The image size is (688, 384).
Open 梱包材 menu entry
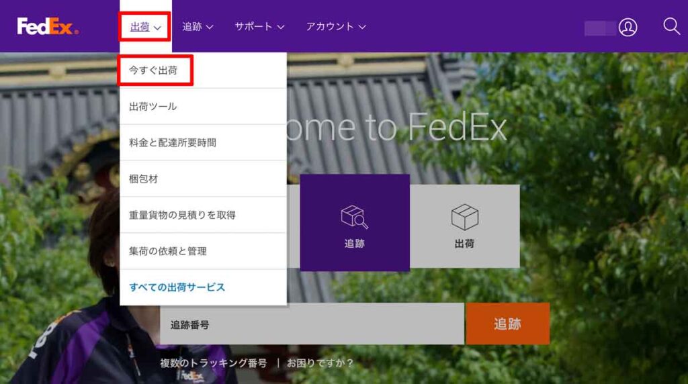coord(203,179)
